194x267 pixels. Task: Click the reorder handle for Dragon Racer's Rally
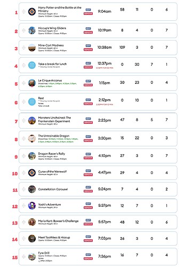[23, 156]
